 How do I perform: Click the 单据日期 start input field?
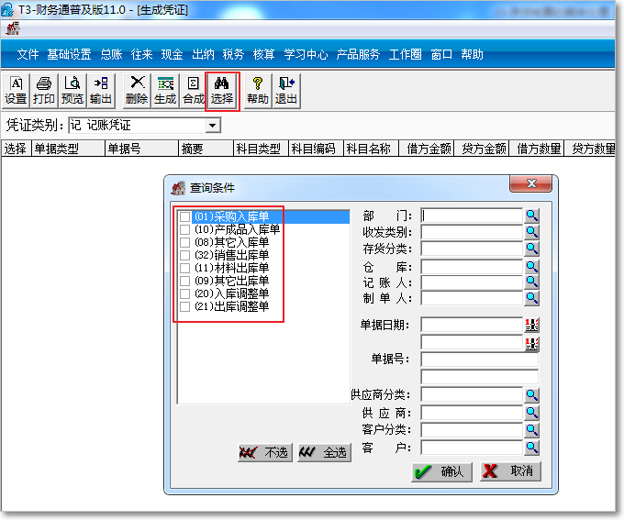[x=472, y=325]
